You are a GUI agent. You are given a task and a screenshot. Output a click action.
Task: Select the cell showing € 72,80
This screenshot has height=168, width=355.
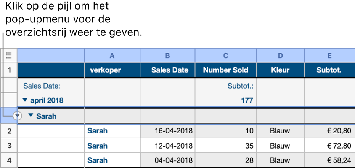click(329, 146)
